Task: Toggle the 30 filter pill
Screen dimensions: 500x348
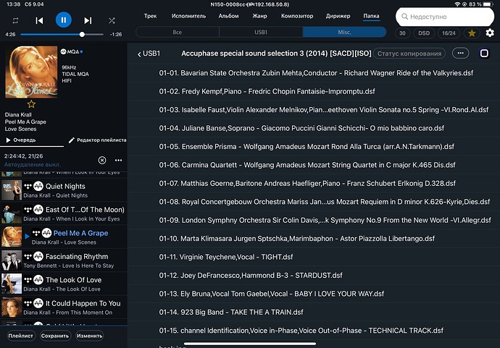Action: [402, 33]
